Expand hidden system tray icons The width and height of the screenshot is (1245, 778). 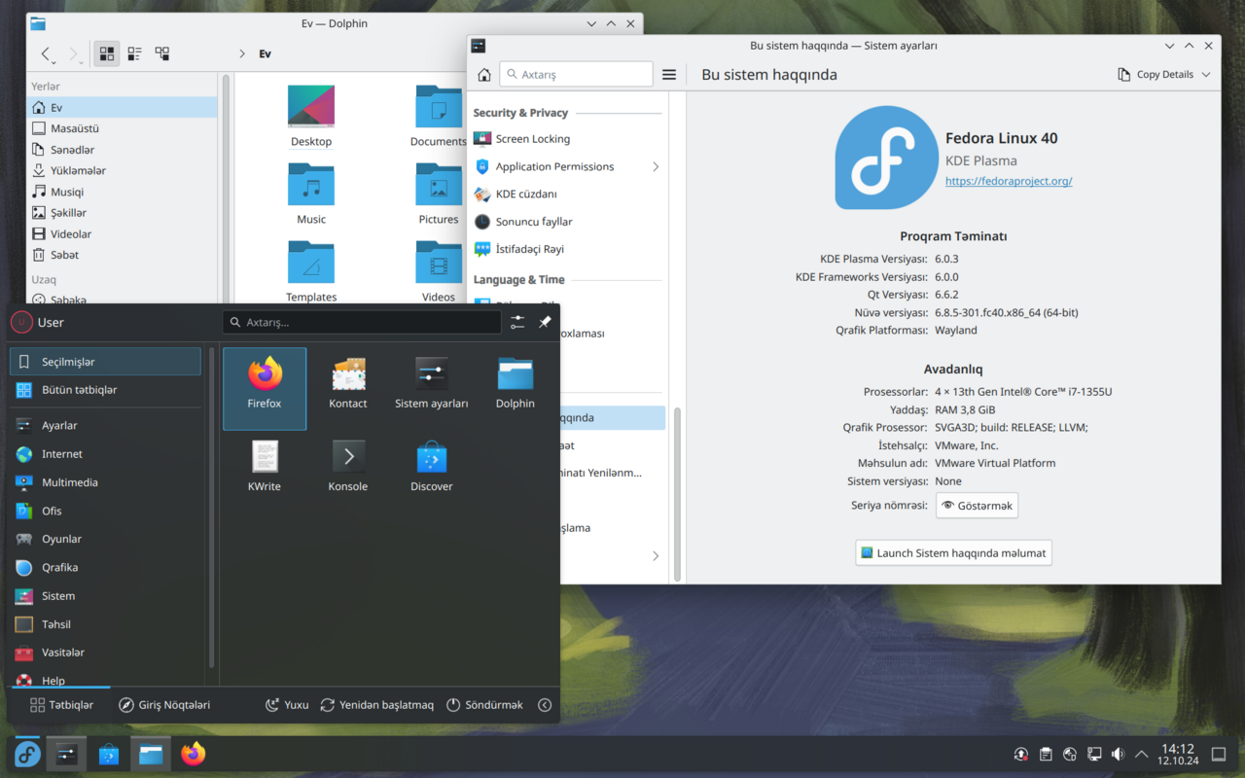[1142, 754]
